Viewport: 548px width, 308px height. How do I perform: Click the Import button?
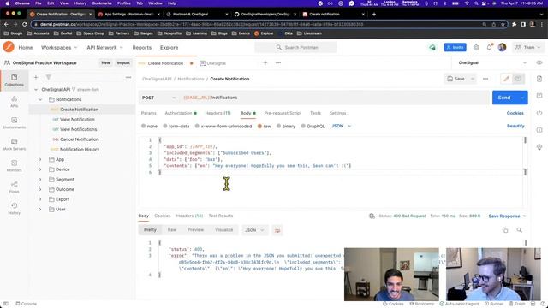(x=123, y=62)
